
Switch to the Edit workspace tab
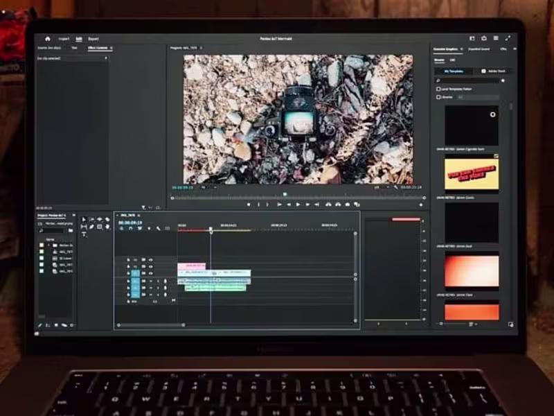click(79, 39)
